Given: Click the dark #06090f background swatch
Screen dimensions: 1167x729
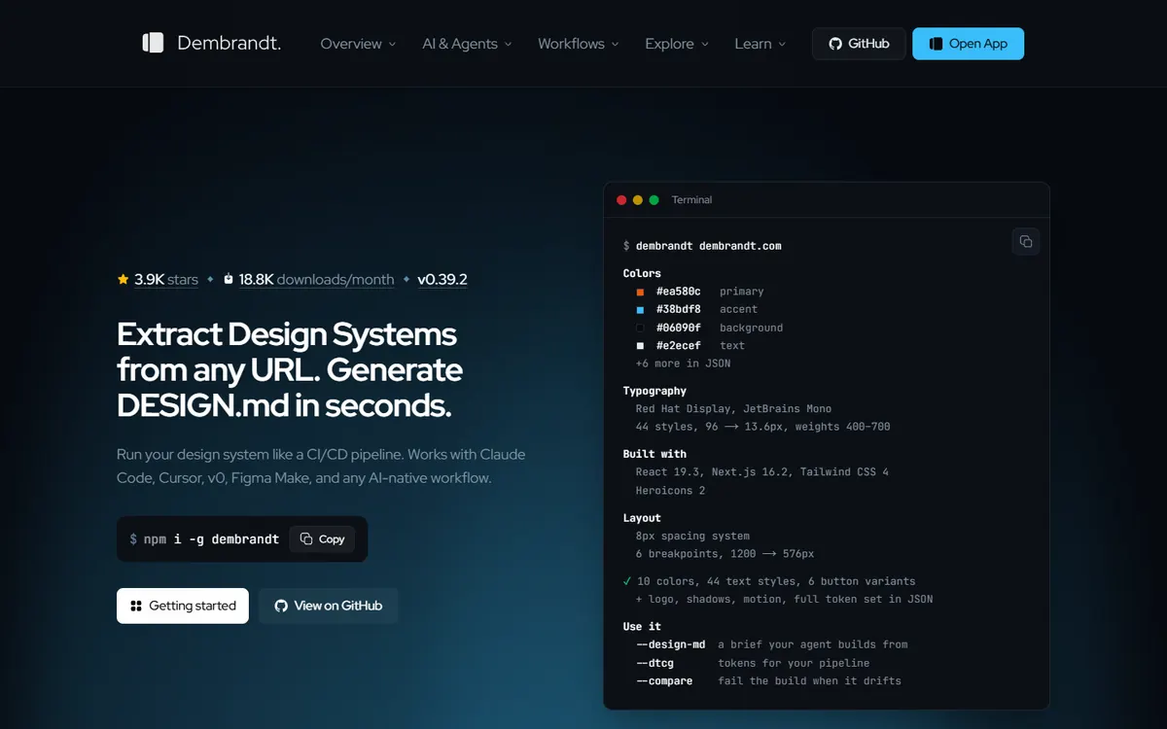Looking at the screenshot, I should click(640, 328).
